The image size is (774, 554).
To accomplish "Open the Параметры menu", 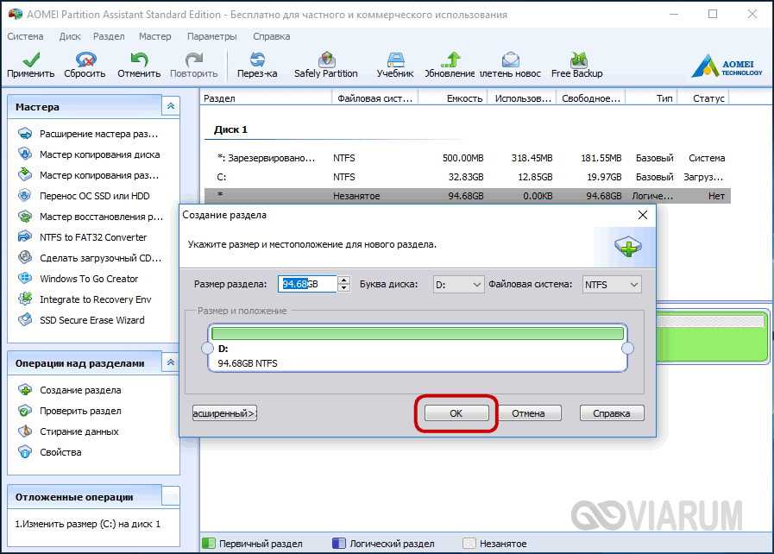I will coord(211,37).
